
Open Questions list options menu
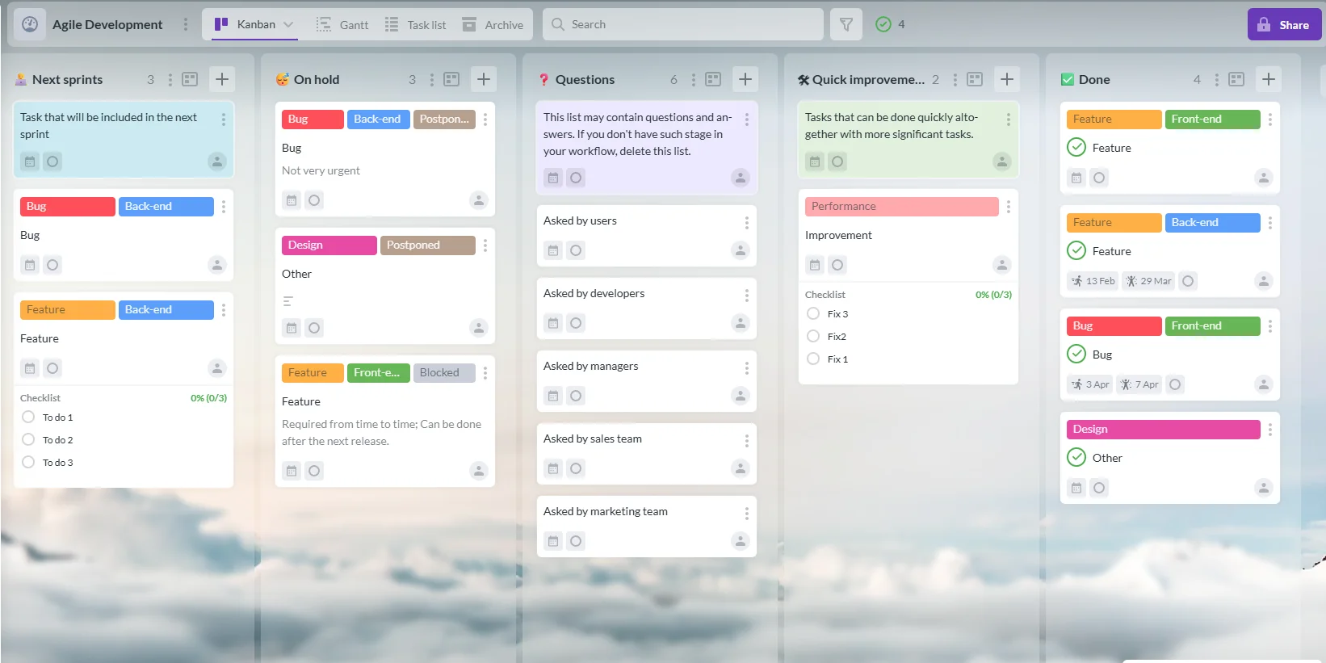click(693, 79)
